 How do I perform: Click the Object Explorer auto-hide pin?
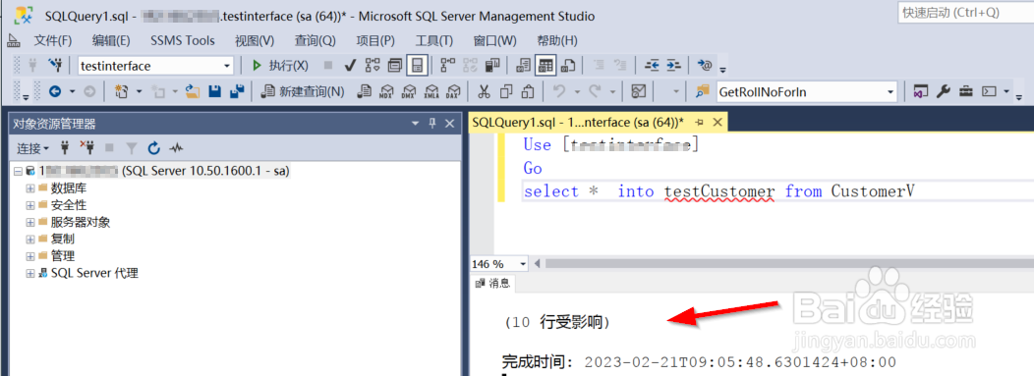pyautogui.click(x=432, y=123)
